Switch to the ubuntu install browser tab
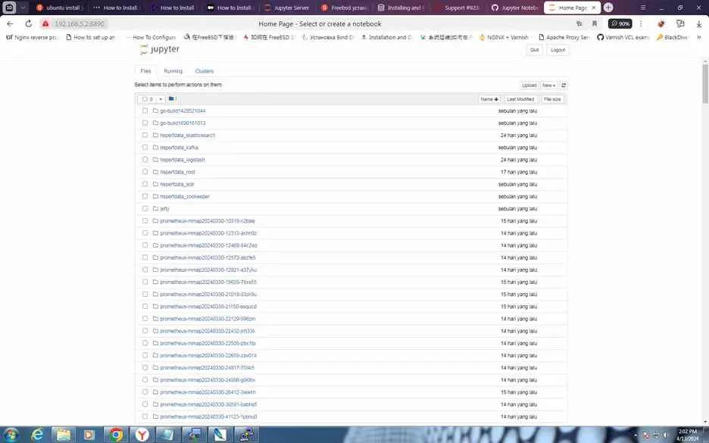Screen dimensions: 709x443 click(59, 8)
